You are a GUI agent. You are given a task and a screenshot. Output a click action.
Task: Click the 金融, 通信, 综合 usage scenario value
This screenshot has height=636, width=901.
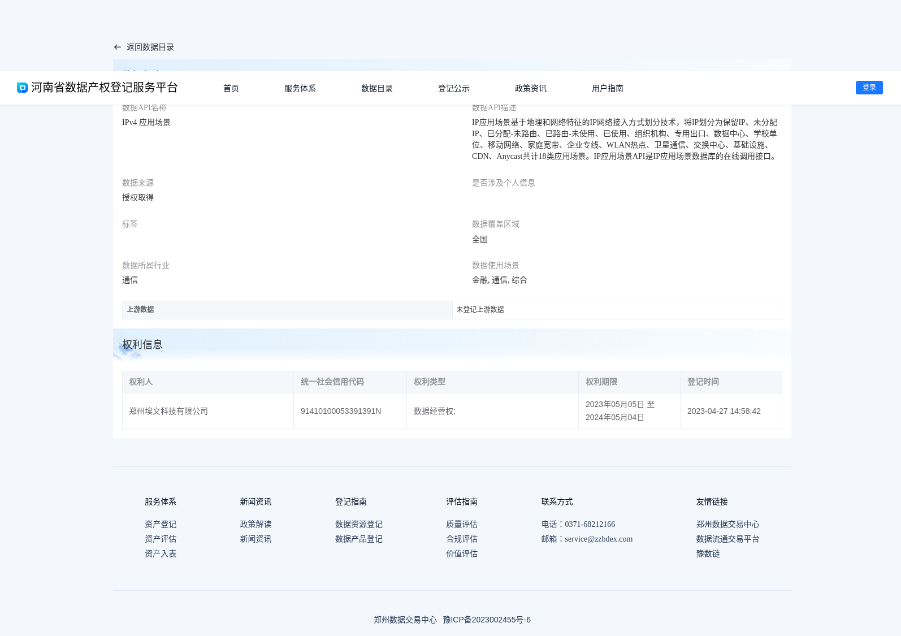pyautogui.click(x=500, y=280)
